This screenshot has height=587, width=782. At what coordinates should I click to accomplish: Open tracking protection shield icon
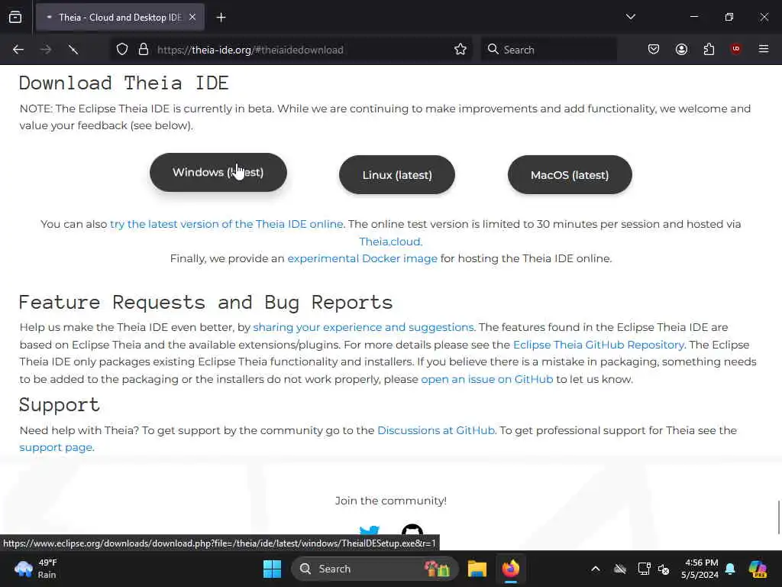(122, 50)
